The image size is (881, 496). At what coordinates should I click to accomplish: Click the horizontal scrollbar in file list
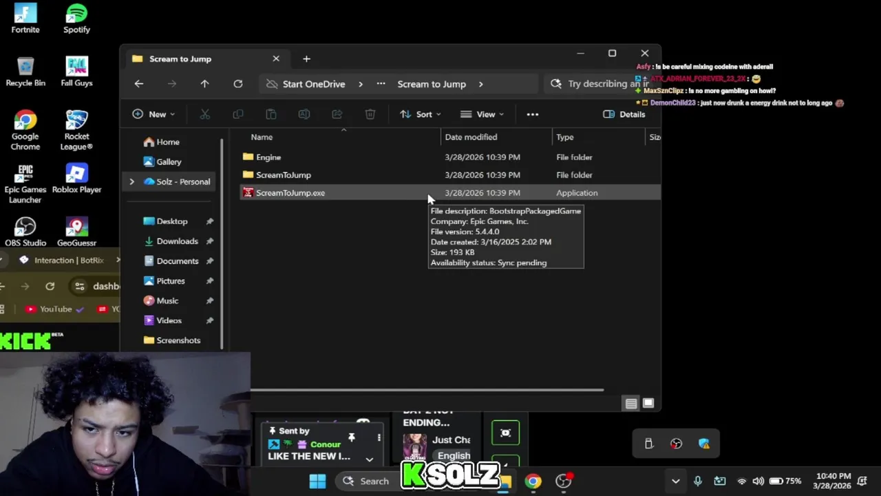[427, 390]
